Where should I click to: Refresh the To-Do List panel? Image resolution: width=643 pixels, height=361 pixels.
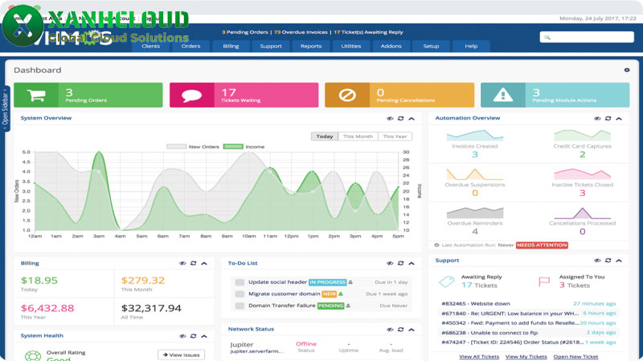click(400, 263)
